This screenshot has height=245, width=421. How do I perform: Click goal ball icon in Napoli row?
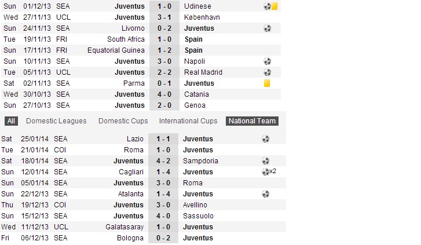[266, 61]
